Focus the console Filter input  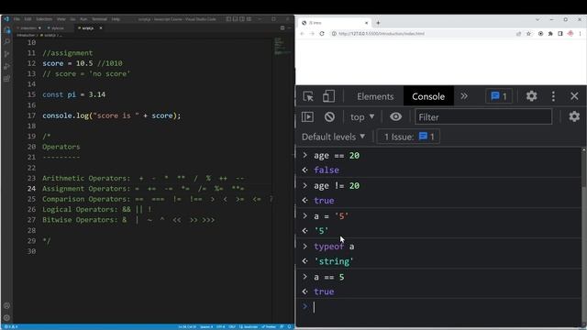[483, 117]
